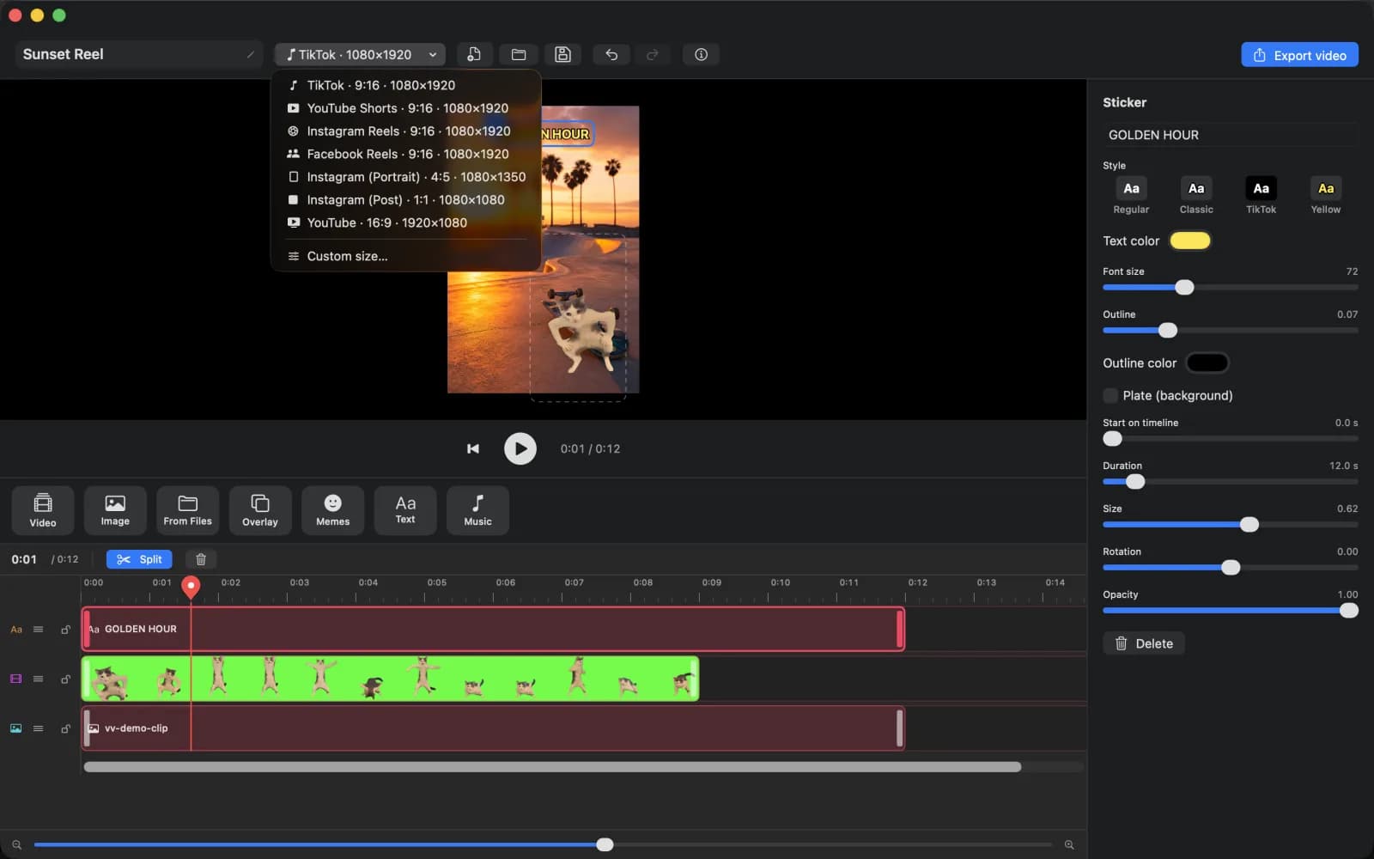The height and width of the screenshot is (859, 1374).
Task: Adjust the Duration slider
Action: pyautogui.click(x=1135, y=481)
